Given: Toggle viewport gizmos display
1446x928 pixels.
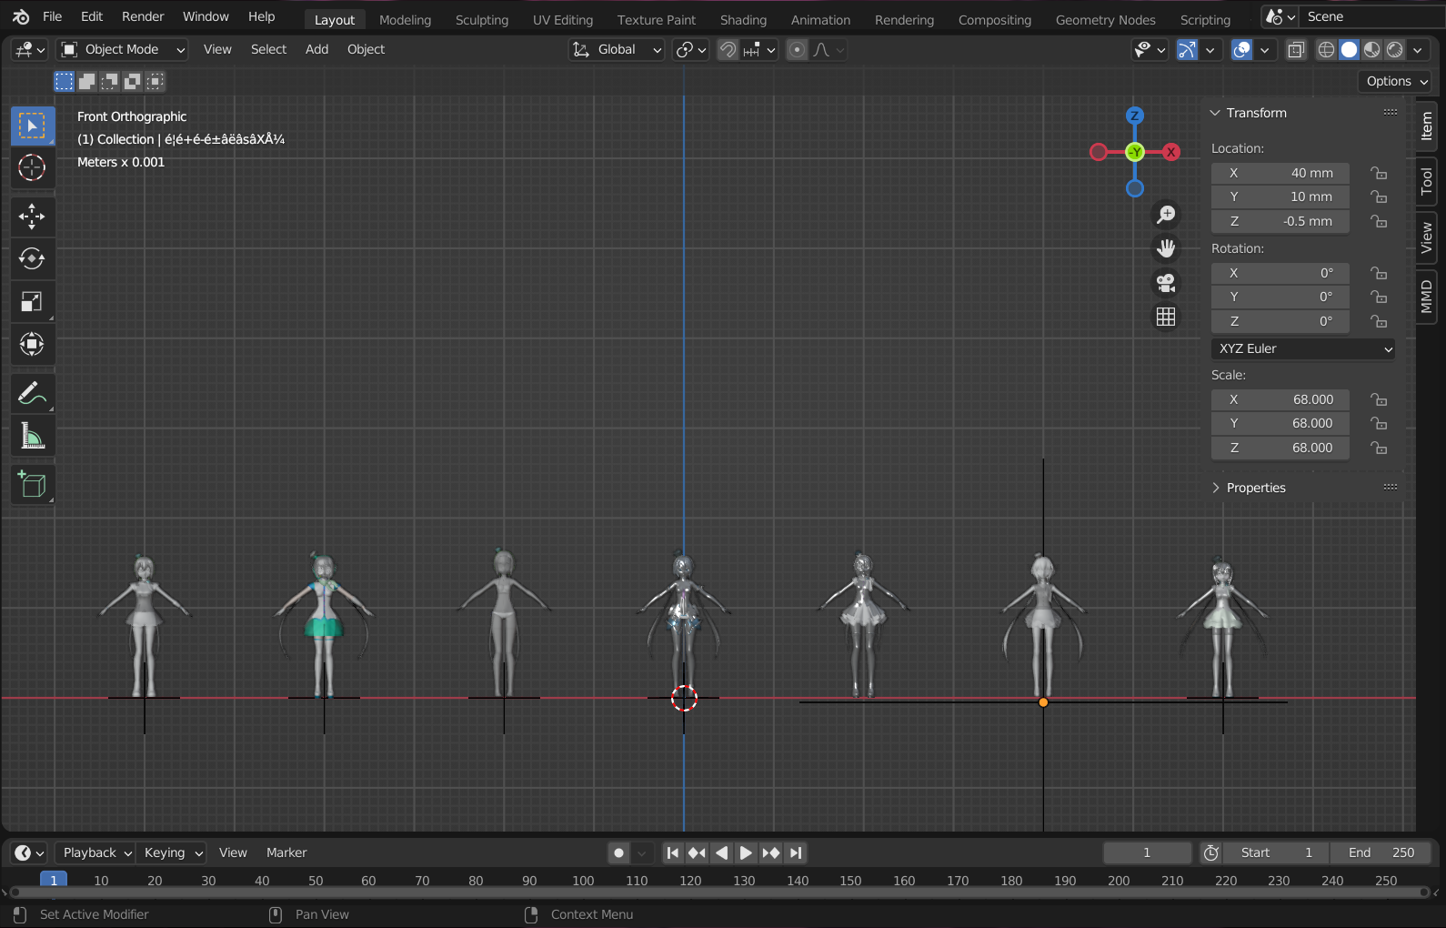Looking at the screenshot, I should click(x=1187, y=50).
